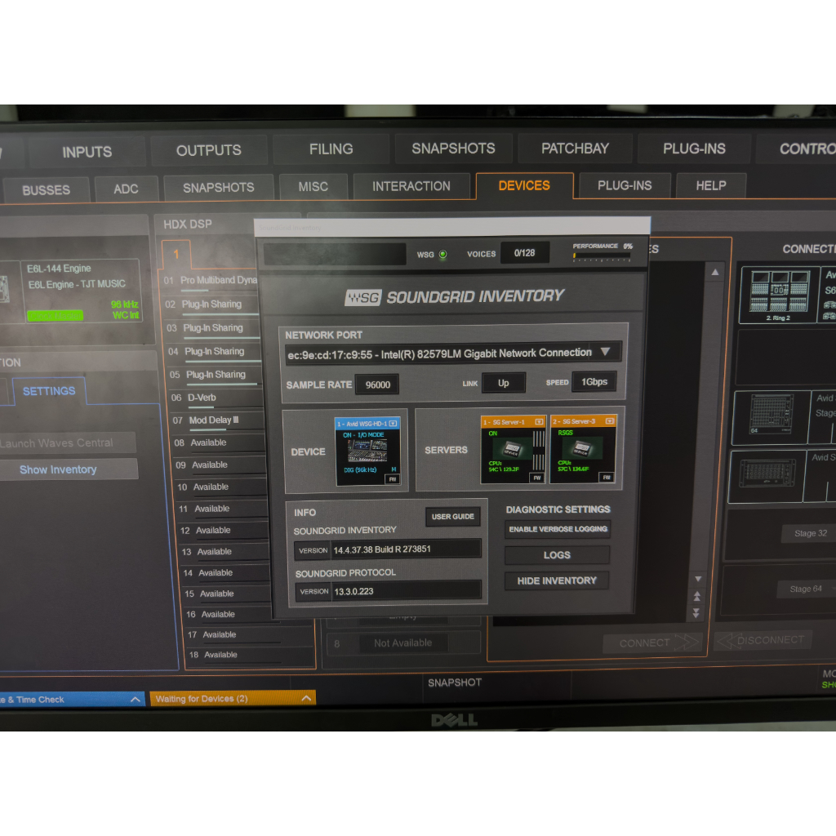
Task: Expand Waiting for Devices (2) status chevron
Action: pos(306,698)
